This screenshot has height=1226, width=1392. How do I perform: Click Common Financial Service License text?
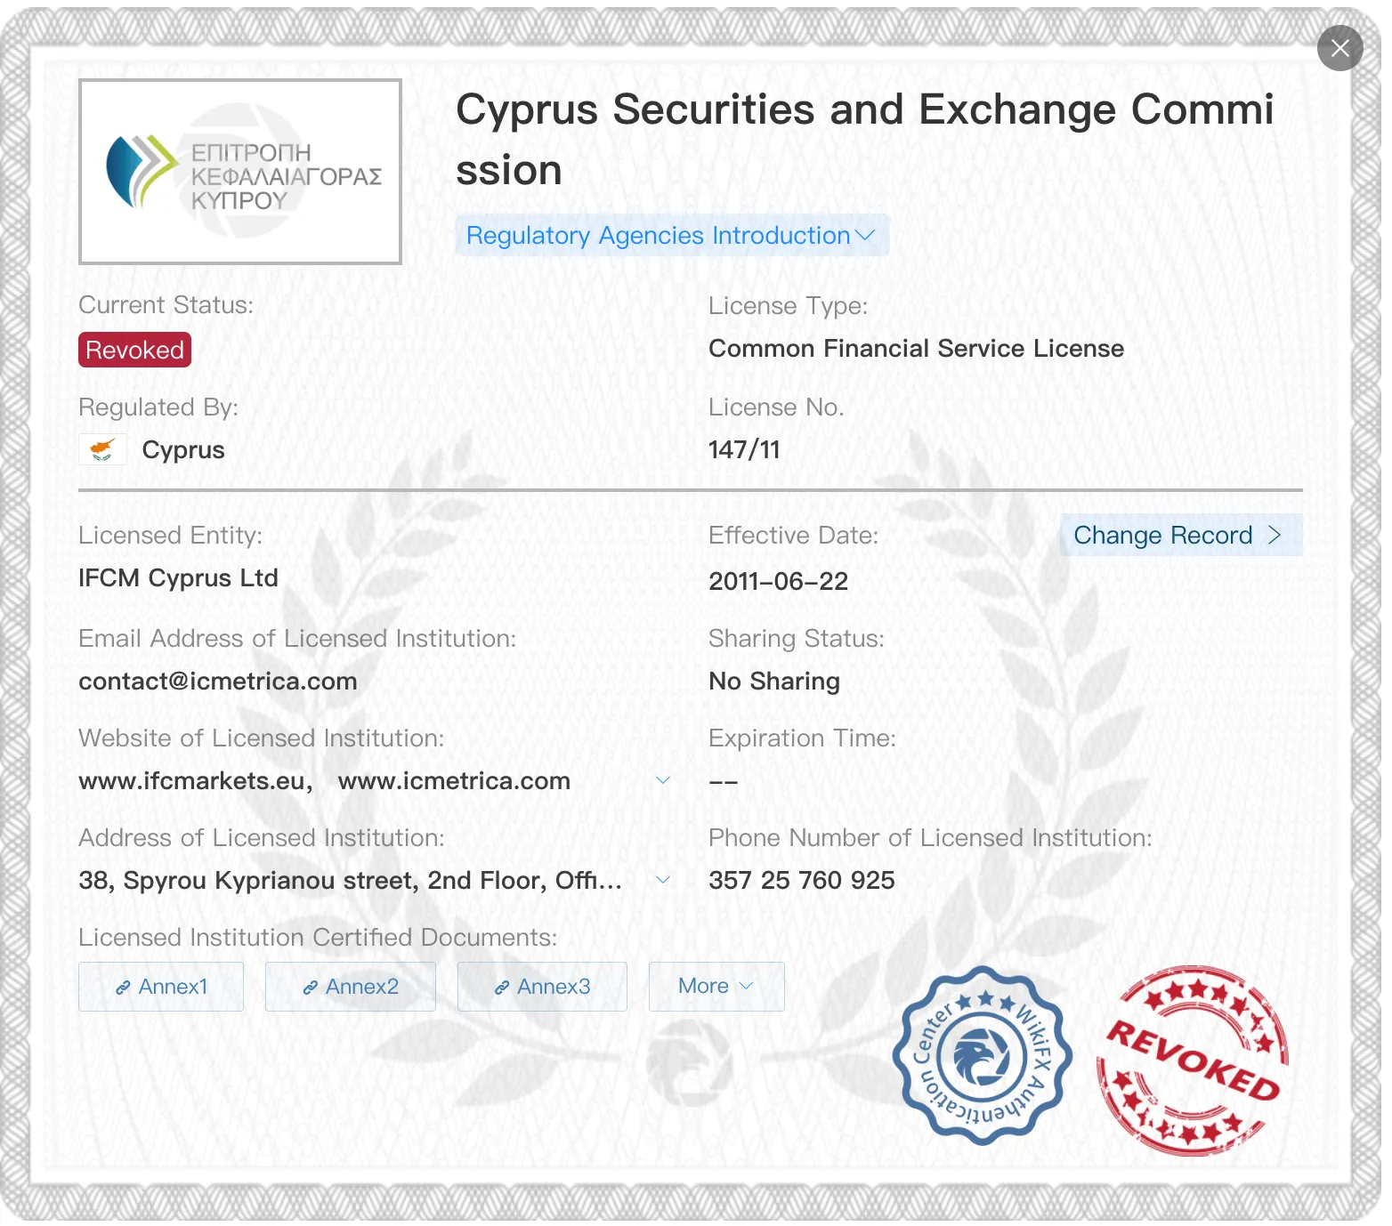click(x=917, y=349)
